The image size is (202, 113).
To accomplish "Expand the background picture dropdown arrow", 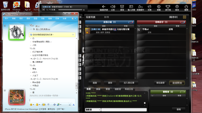I will pos(61,105).
